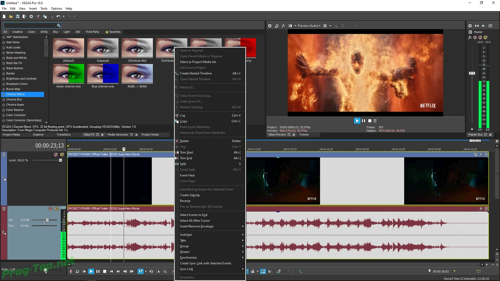Open the Undo history dropdown arrow
The image size is (500, 281).
(63, 16)
